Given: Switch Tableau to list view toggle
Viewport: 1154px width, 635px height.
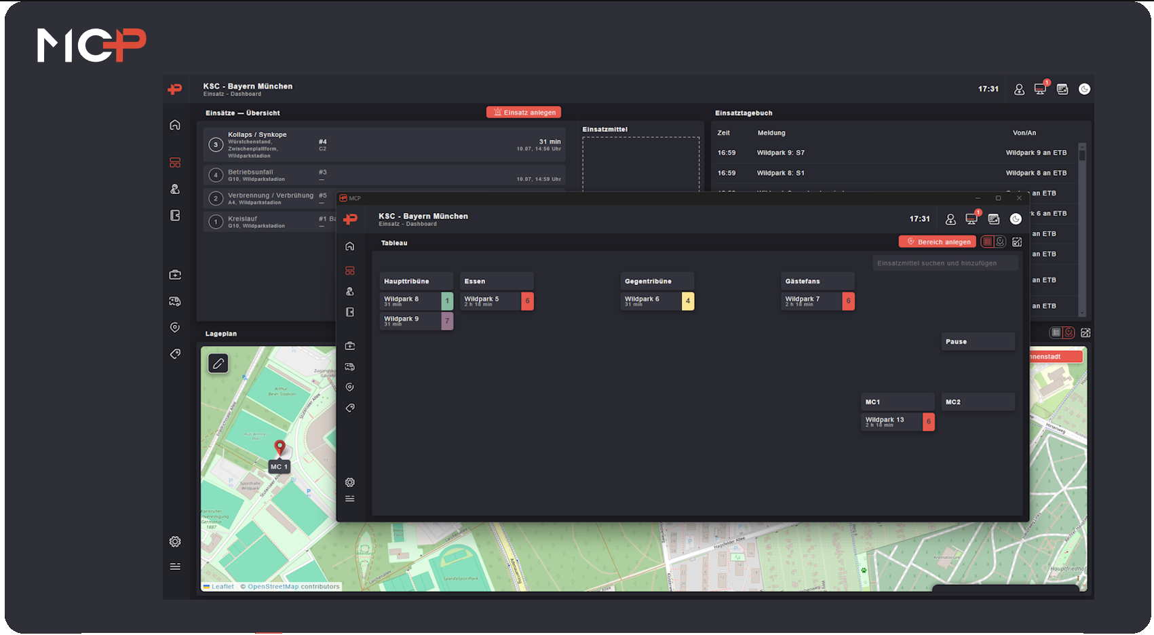Looking at the screenshot, I should pyautogui.click(x=988, y=242).
